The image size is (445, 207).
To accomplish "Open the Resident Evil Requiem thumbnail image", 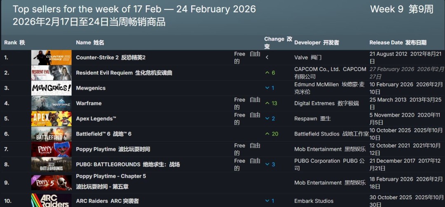I will [x=51, y=73].
